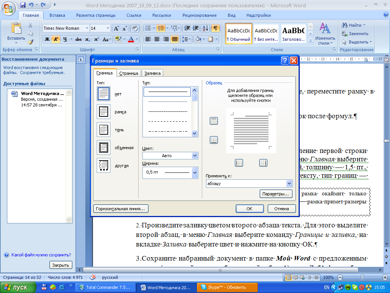
Task: Clear formatting with eraser icon
Action: click(134, 28)
